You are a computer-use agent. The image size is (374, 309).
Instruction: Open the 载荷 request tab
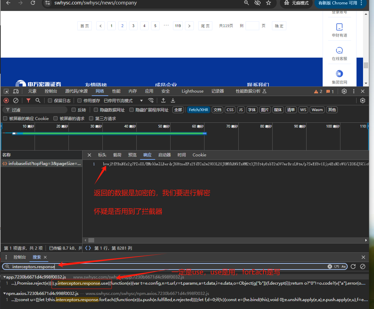point(117,155)
